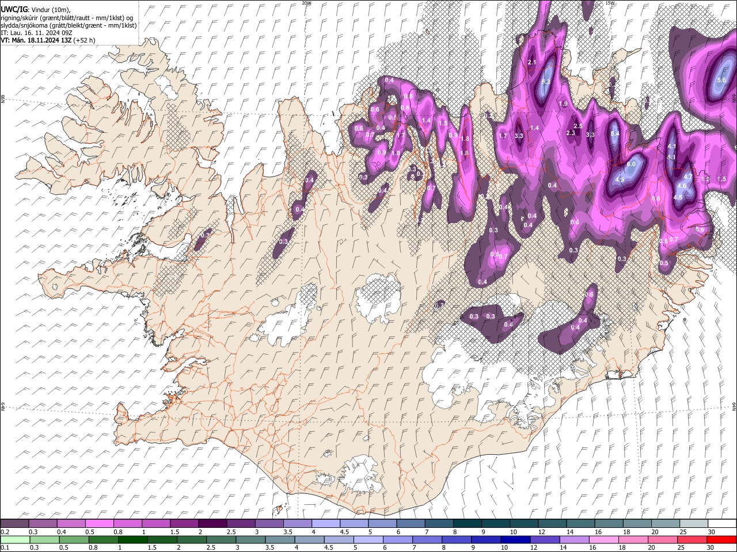737x552 pixels.
Task: Click the 2.5 precipitation value on the map
Action: [579, 126]
